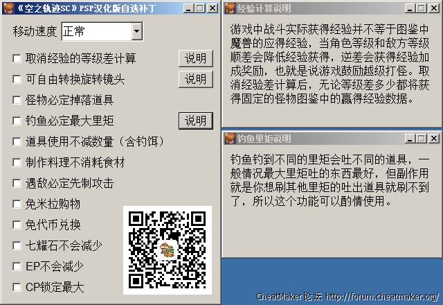
Task: Click the CheatMaker forum URL link
Action: 382,297
